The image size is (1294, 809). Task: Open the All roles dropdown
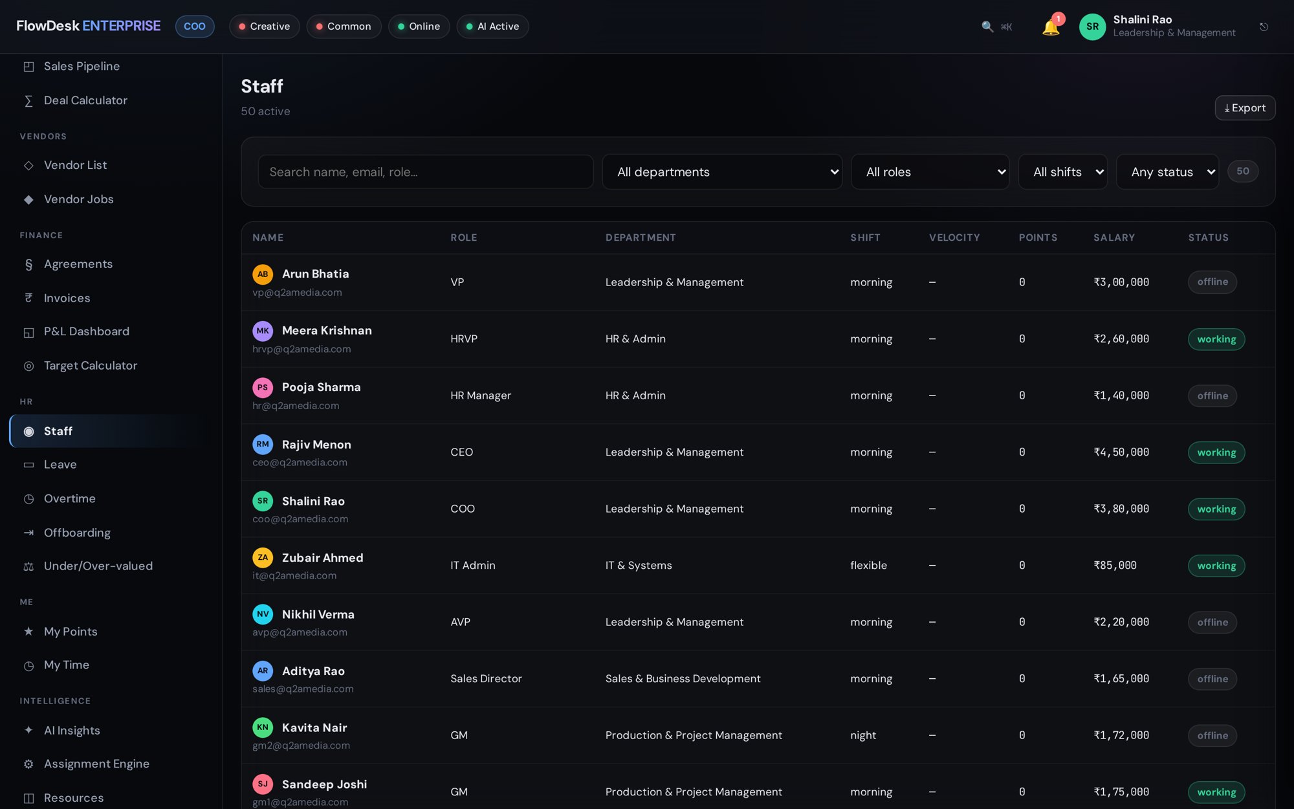(930, 172)
